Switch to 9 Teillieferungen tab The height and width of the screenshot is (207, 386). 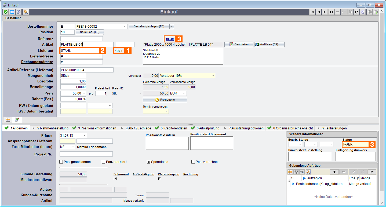[331, 128]
